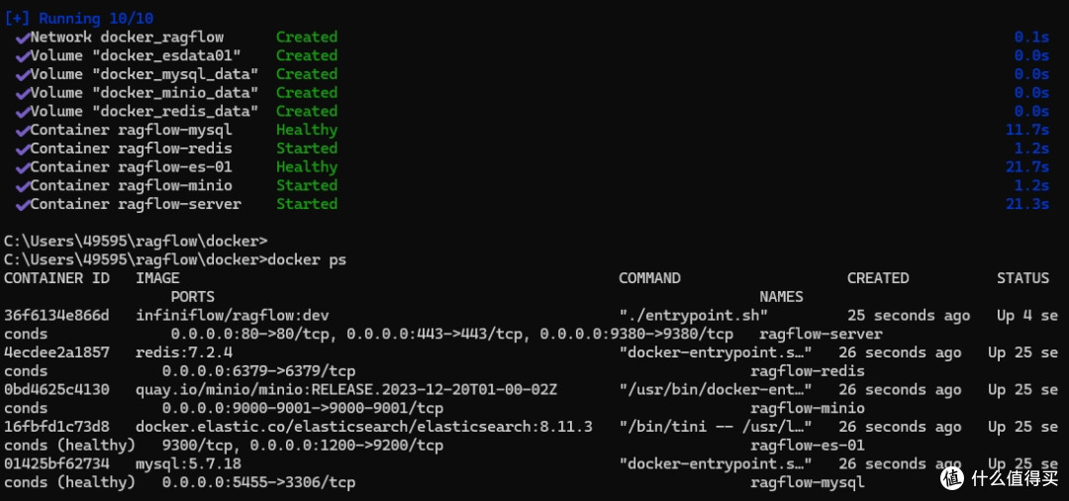Click the checkmark next to Container ragflow-redis

pyautogui.click(x=23, y=149)
